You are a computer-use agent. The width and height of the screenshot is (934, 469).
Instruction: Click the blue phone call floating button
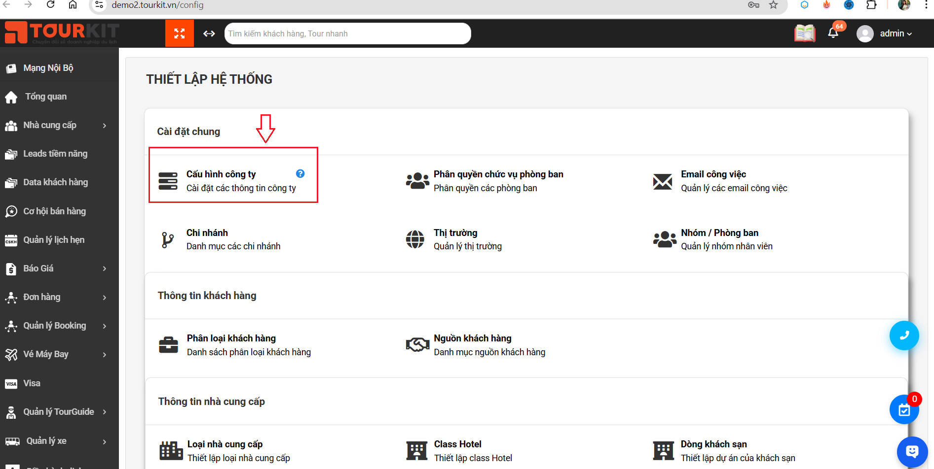tap(904, 335)
